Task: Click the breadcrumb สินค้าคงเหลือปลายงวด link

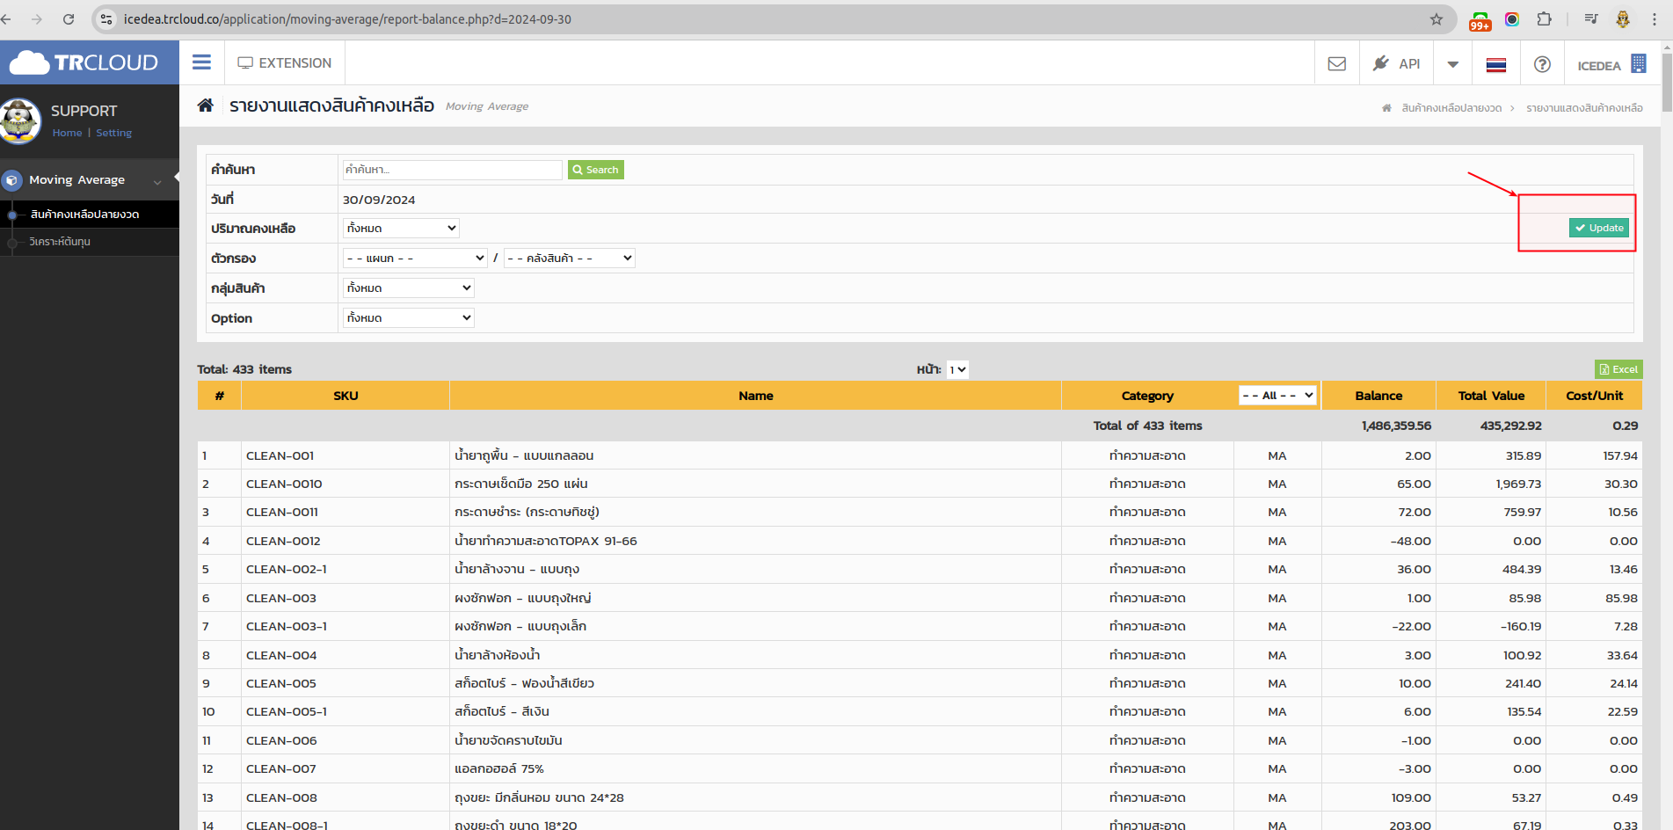Action: tap(1451, 107)
